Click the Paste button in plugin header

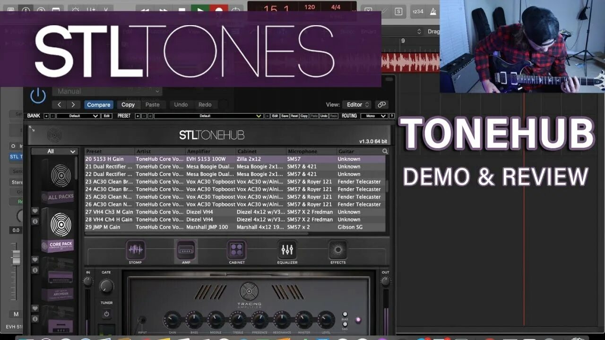pyautogui.click(x=152, y=105)
